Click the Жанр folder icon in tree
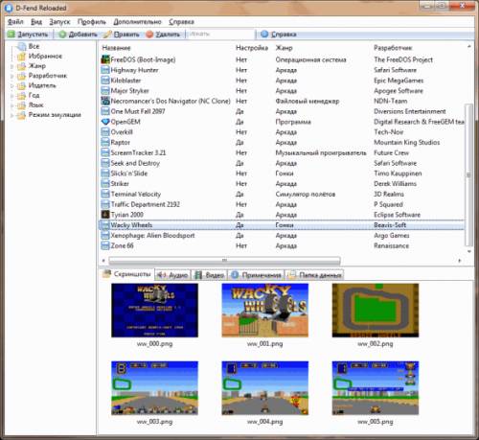Screen dimensions: 479x440 pos(21,66)
